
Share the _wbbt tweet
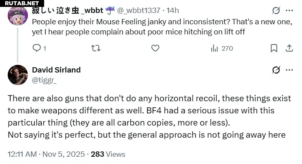[289, 48]
